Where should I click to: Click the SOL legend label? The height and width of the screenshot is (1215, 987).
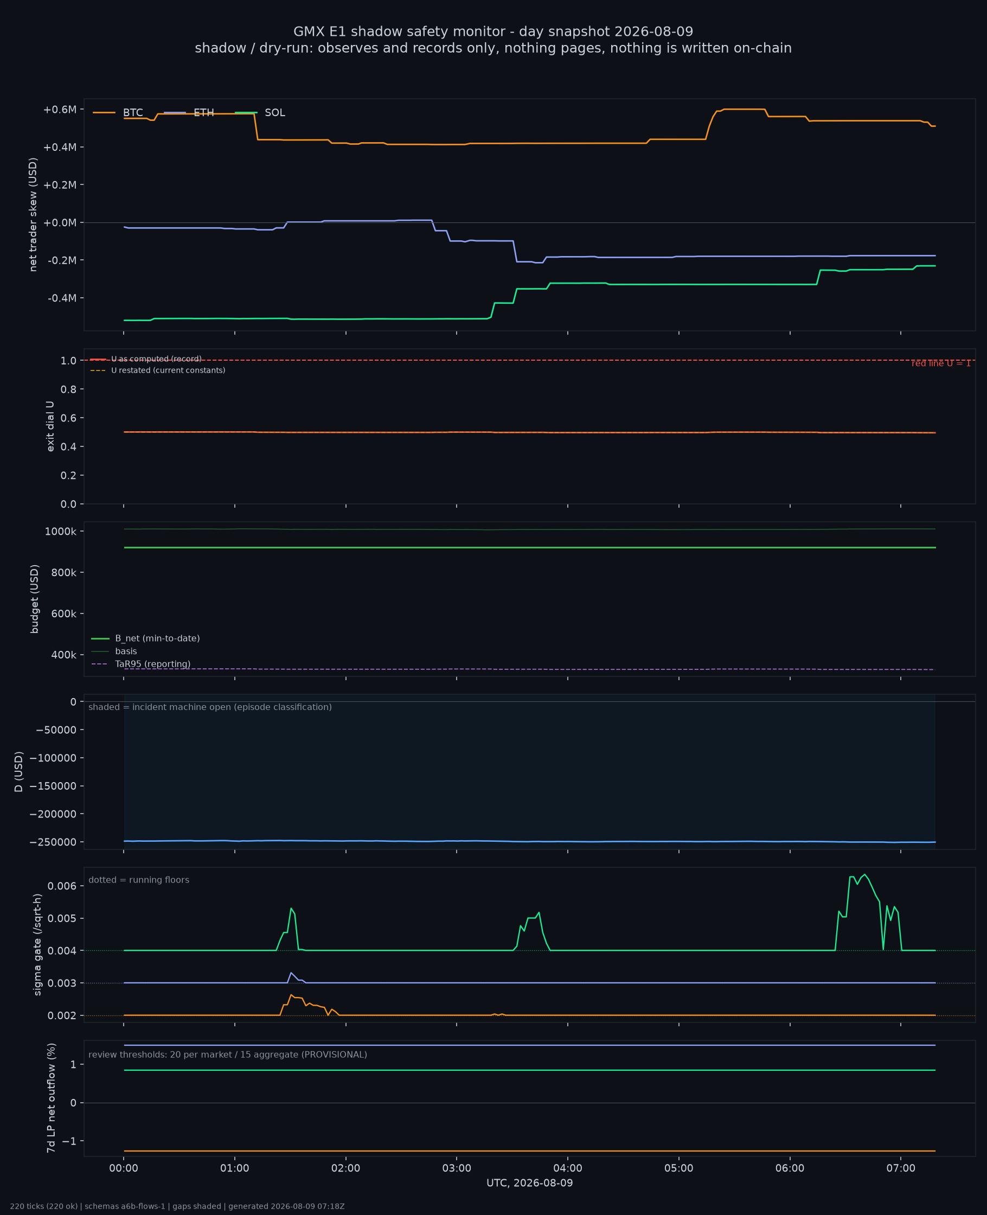coord(274,113)
